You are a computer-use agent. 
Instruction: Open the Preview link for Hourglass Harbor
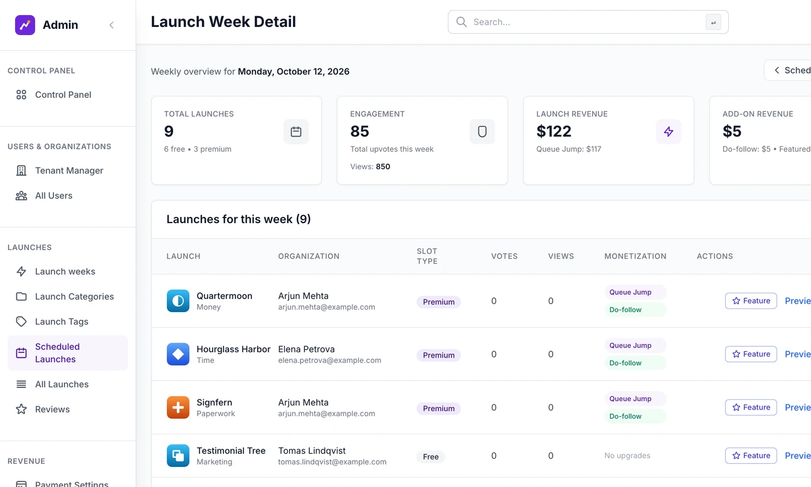pyautogui.click(x=798, y=354)
